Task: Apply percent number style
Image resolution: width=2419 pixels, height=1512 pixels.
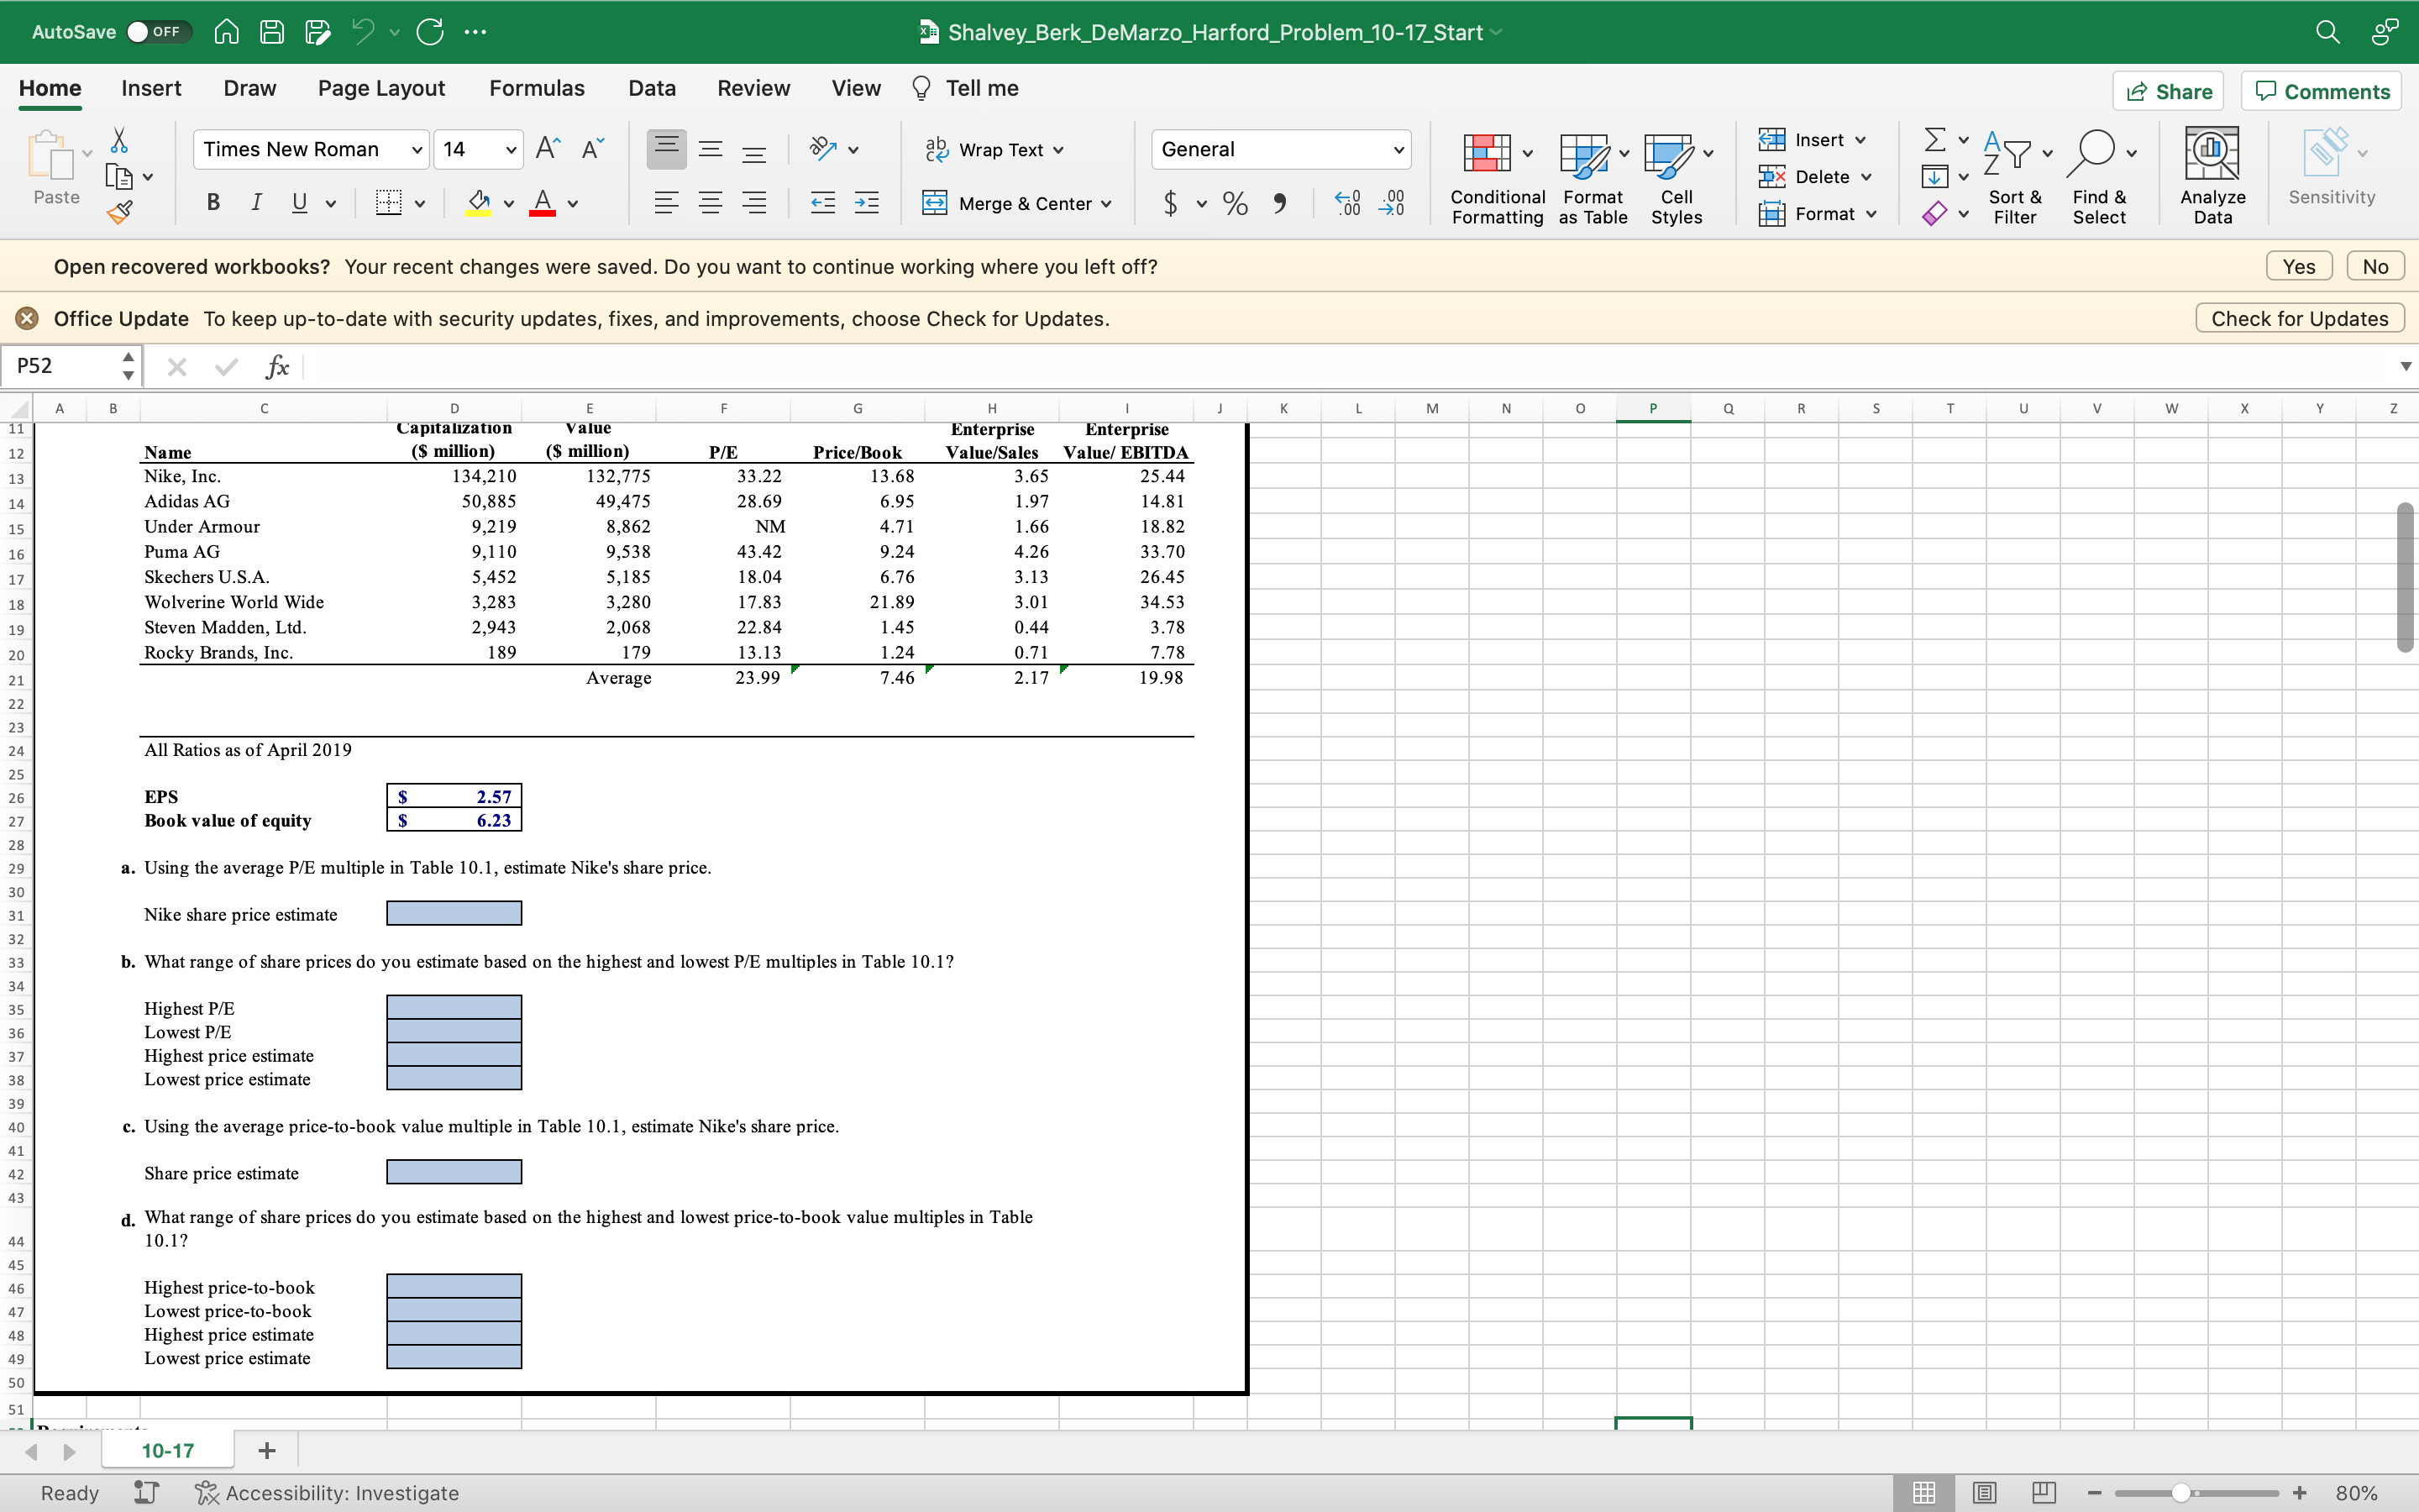Action: pyautogui.click(x=1235, y=203)
